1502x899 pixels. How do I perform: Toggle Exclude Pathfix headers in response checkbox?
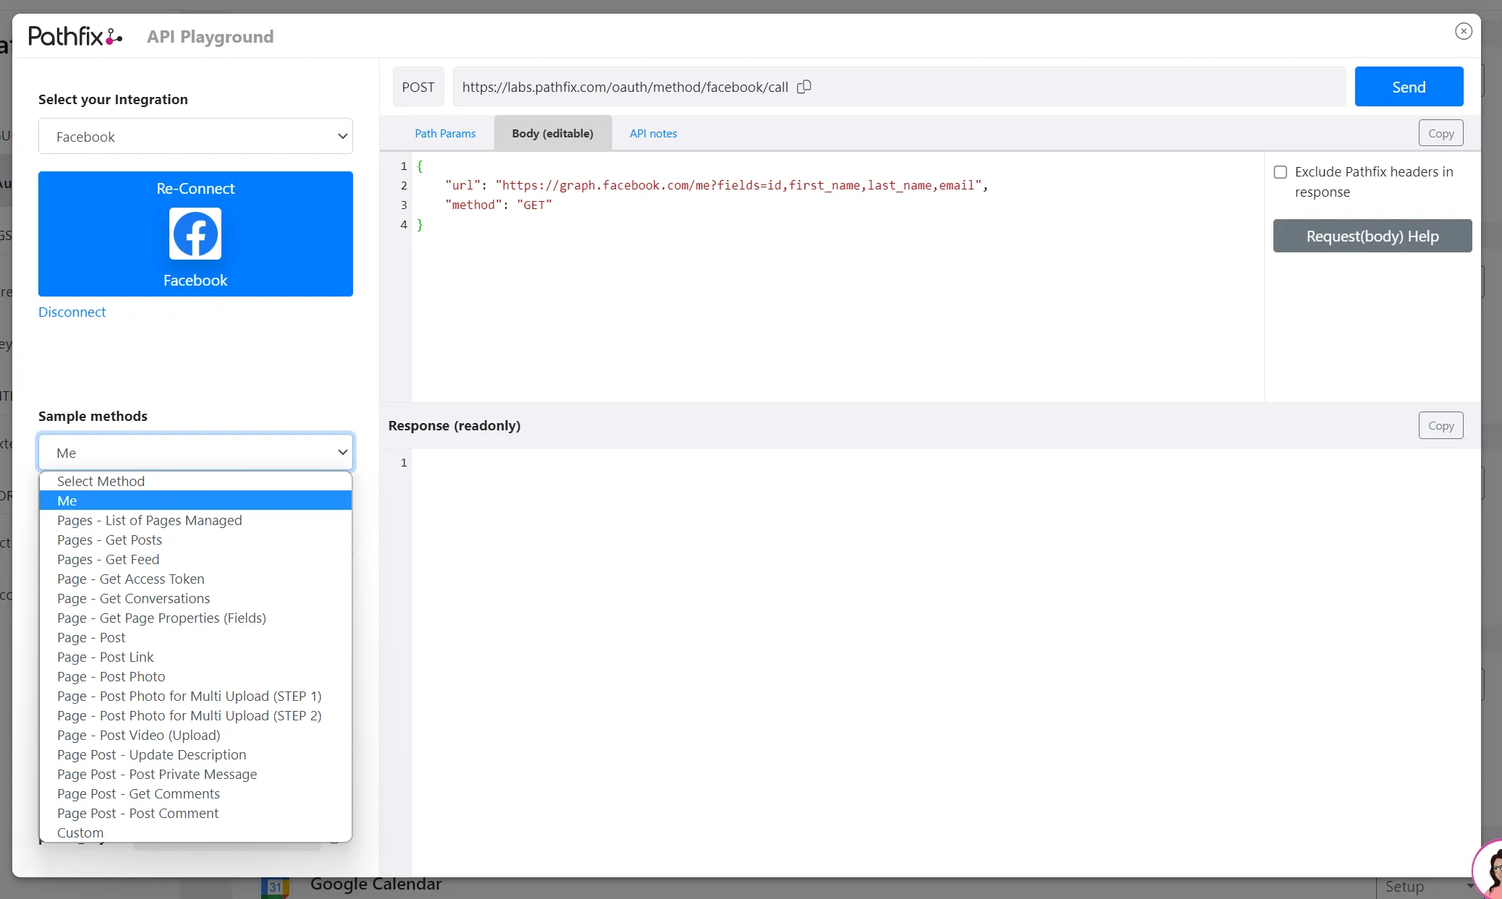pyautogui.click(x=1281, y=172)
